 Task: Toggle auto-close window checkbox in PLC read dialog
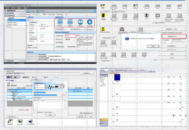[x=34, y=112]
